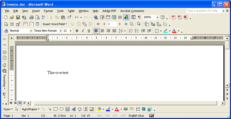Click the TRK indicator in the status bar

point(107,116)
